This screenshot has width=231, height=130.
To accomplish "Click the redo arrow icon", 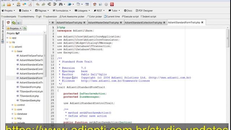I will [x=43, y=4].
